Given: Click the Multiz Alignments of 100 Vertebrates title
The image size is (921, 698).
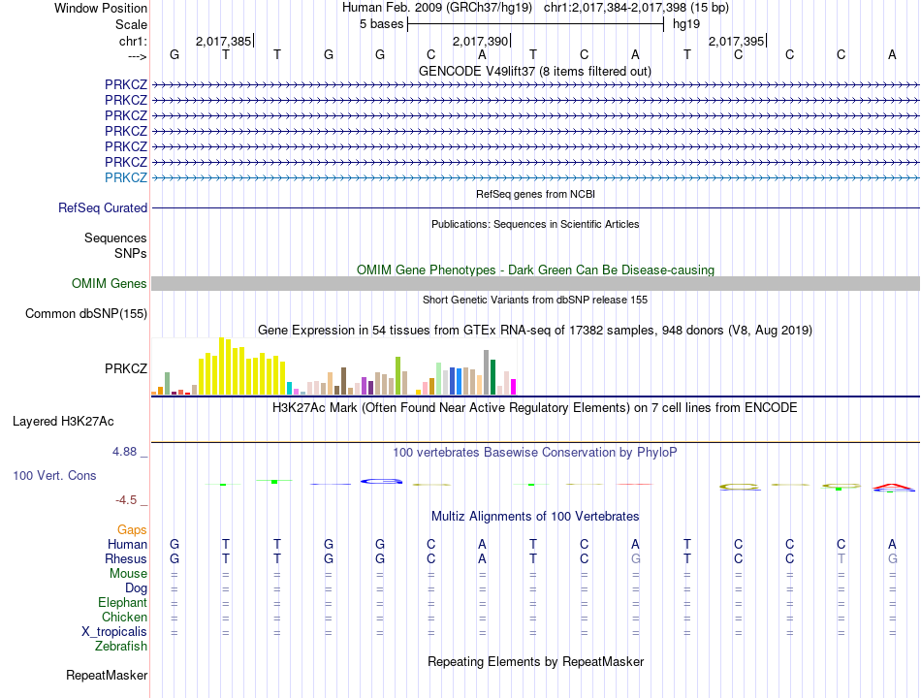Looking at the screenshot, I should pos(535,517).
